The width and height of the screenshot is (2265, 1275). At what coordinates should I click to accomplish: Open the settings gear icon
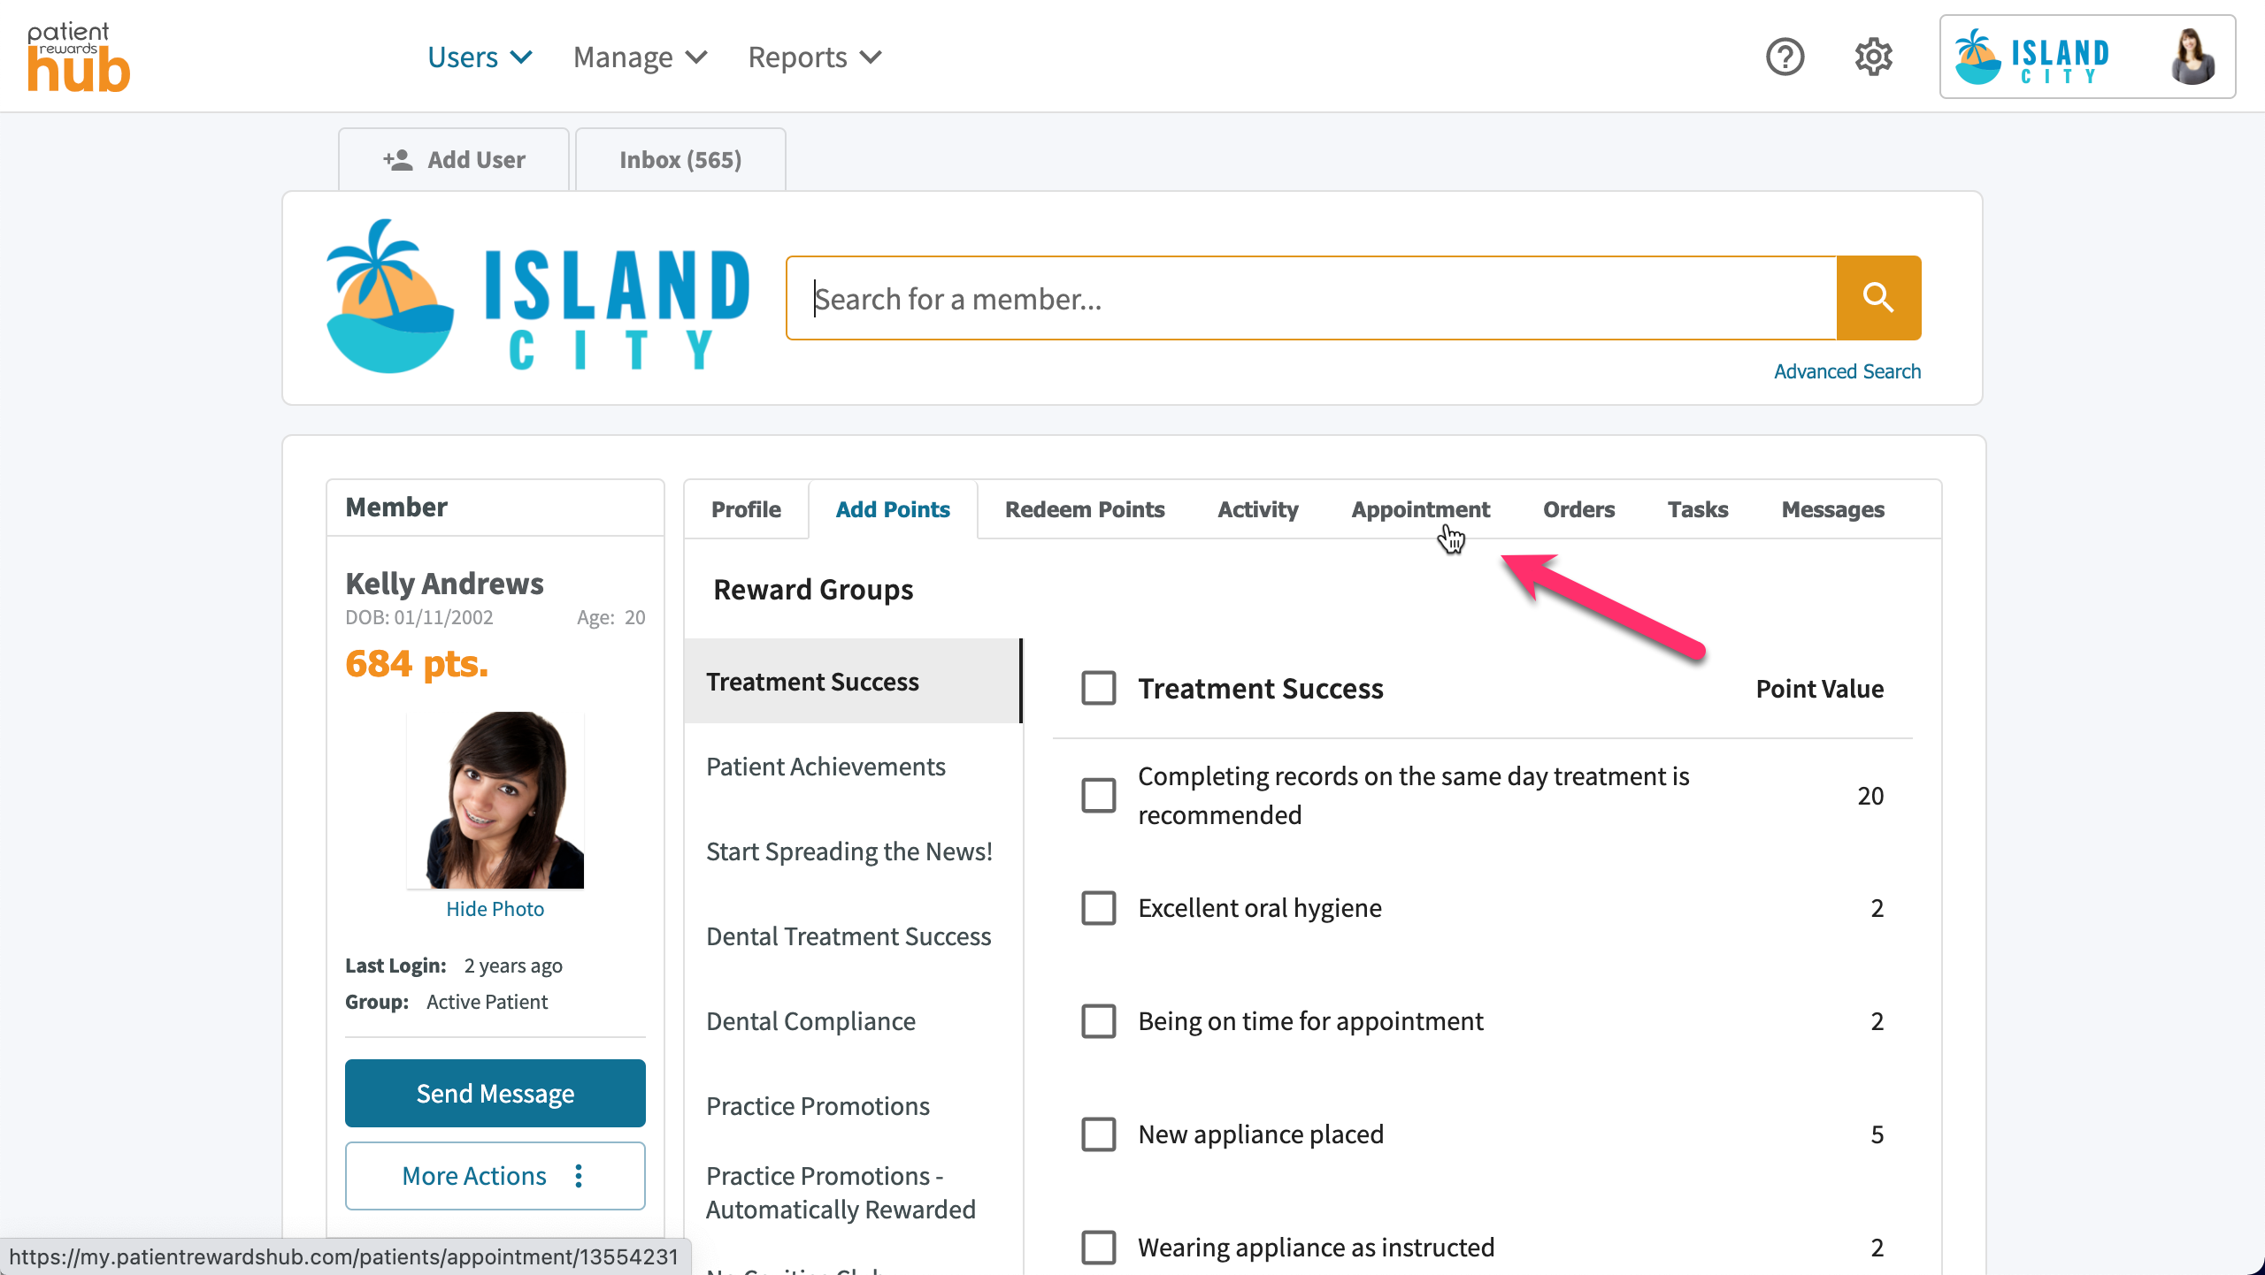click(1873, 57)
